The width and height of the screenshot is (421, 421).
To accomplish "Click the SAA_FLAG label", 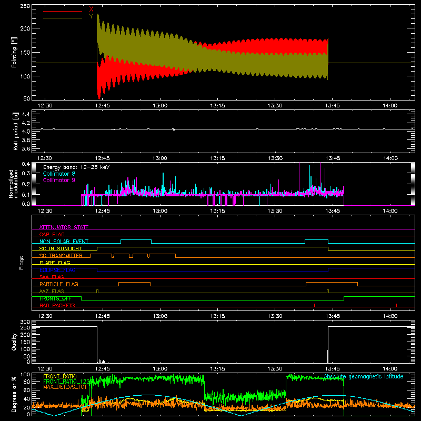I will (x=52, y=277).
